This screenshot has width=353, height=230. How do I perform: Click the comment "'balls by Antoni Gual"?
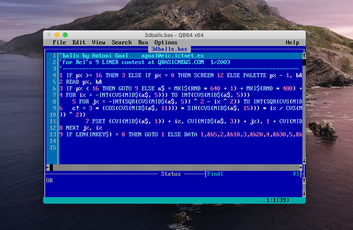94,55
